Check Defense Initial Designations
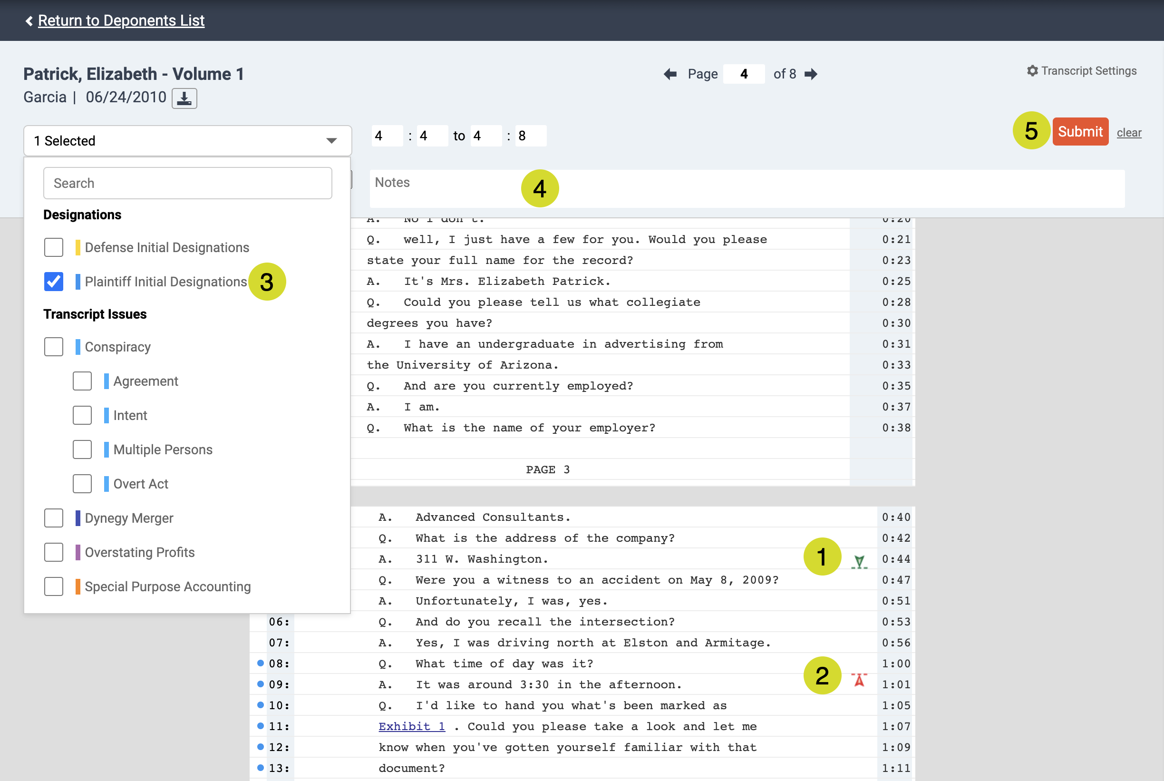1164x781 pixels. 53,247
